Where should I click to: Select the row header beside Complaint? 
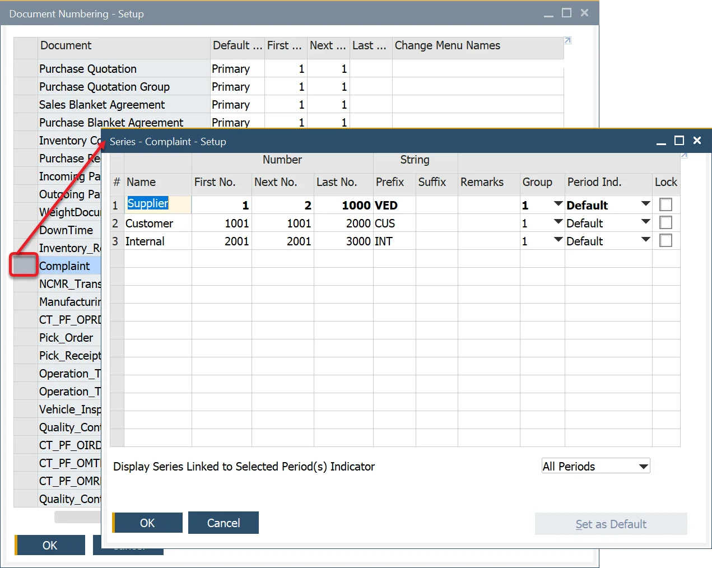click(x=25, y=266)
